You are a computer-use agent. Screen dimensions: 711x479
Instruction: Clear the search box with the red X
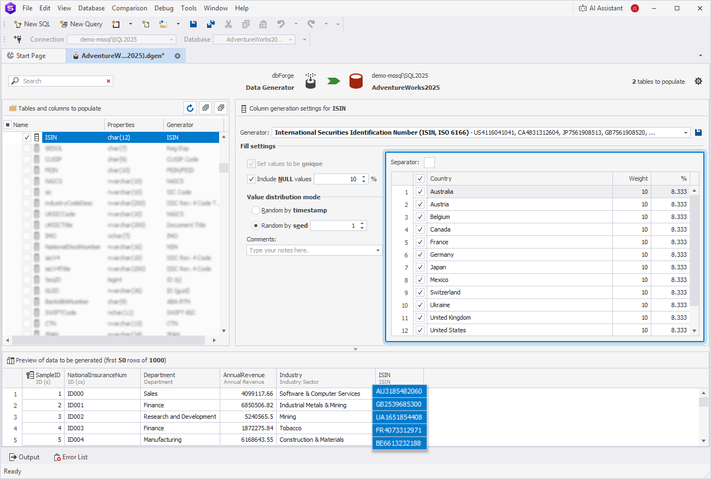[x=108, y=81]
